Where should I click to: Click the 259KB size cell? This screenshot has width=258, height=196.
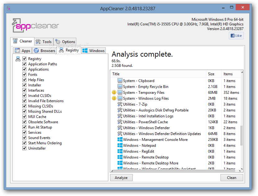[x=213, y=139]
